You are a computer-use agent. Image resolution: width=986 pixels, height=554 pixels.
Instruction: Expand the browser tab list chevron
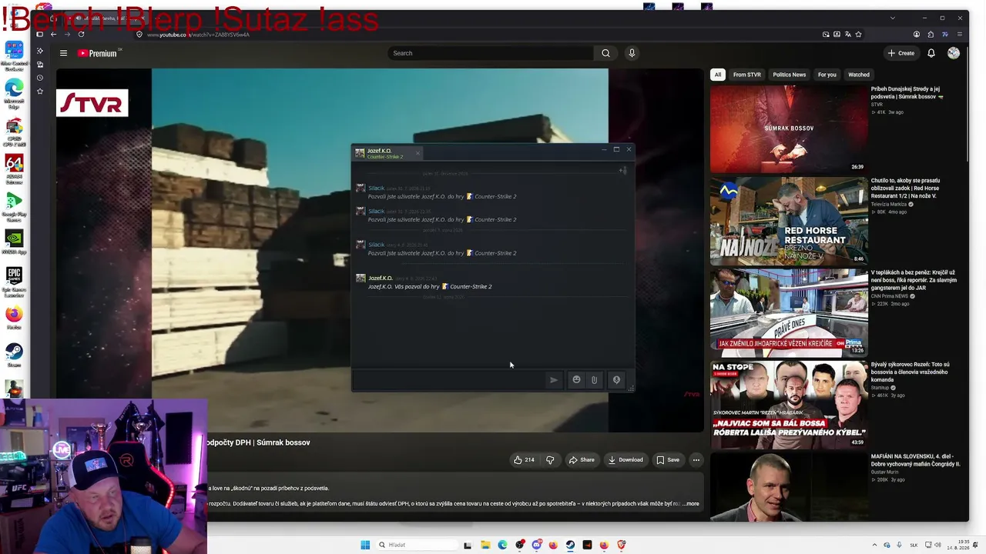pos(893,18)
